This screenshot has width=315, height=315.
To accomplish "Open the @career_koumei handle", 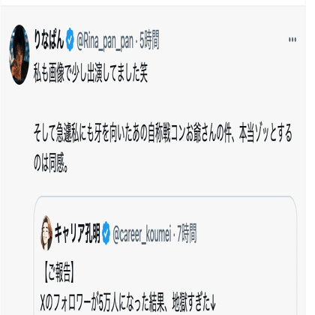I will (x=142, y=233).
